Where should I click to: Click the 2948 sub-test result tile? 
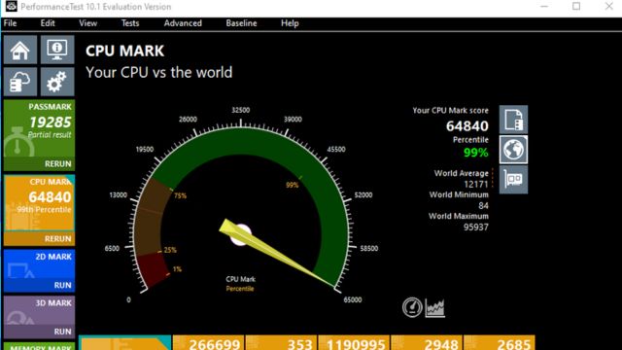(426, 343)
